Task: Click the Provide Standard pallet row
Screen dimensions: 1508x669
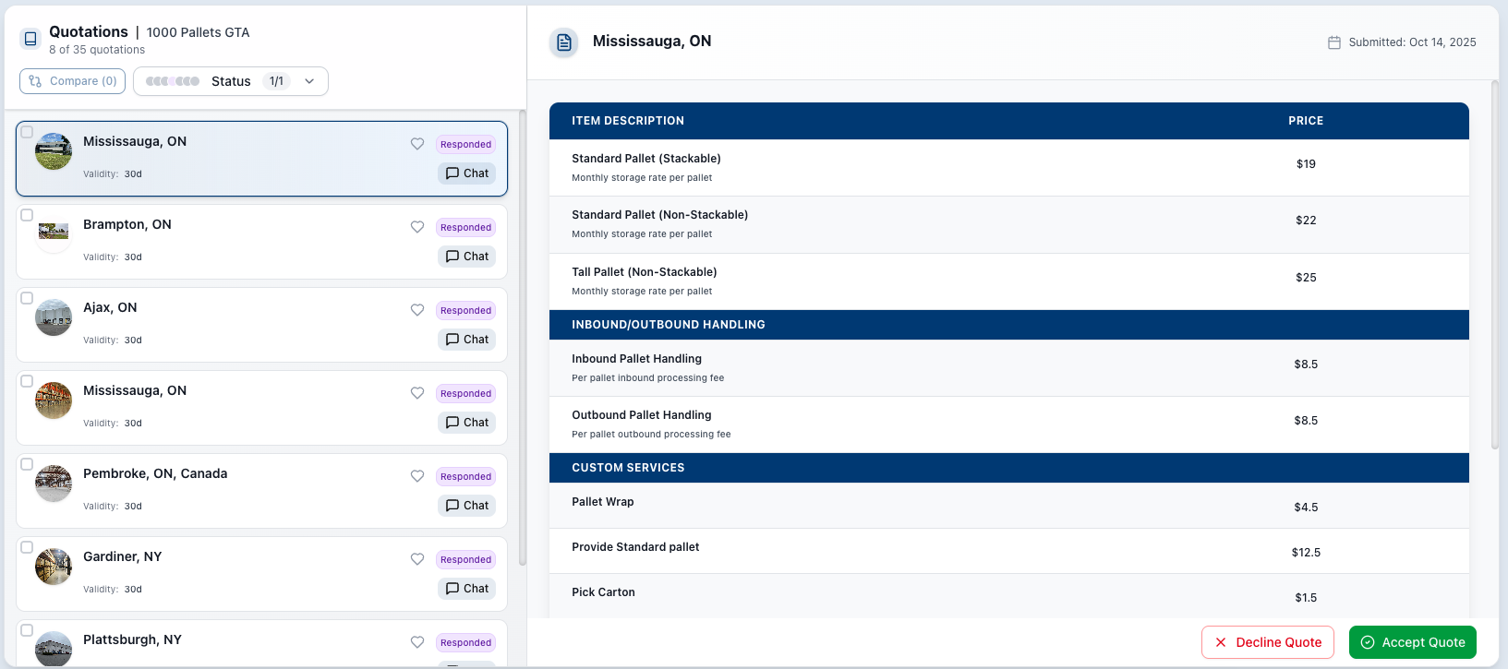Action: coord(1009,551)
